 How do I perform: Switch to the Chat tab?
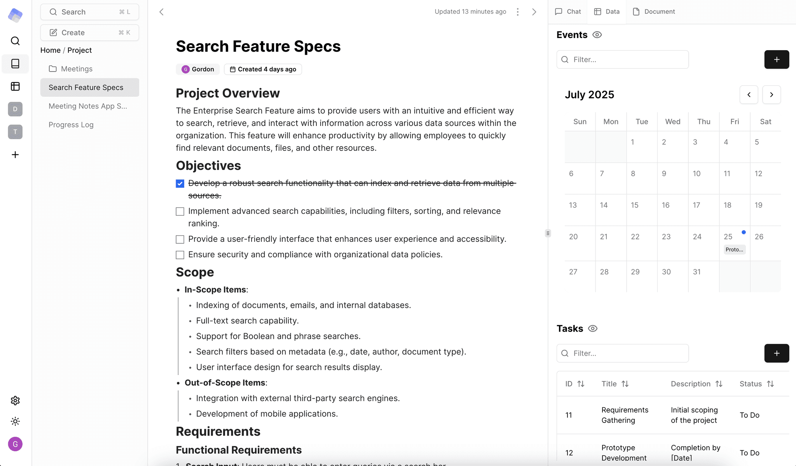[x=568, y=12]
